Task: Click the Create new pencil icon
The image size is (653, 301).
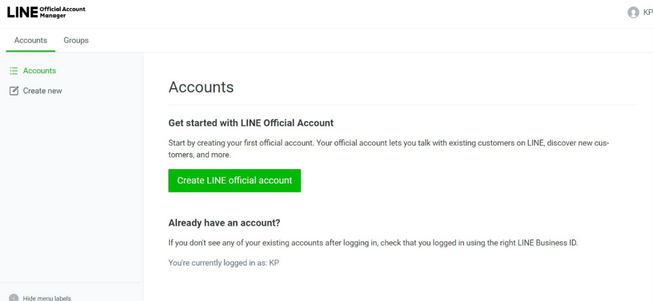Action: click(x=14, y=91)
